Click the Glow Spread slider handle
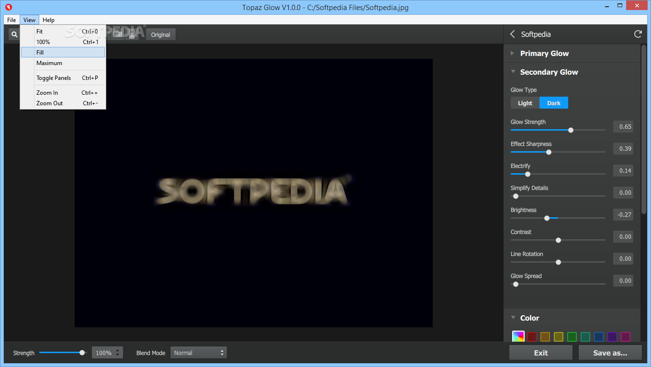The height and width of the screenshot is (367, 651). [x=516, y=284]
